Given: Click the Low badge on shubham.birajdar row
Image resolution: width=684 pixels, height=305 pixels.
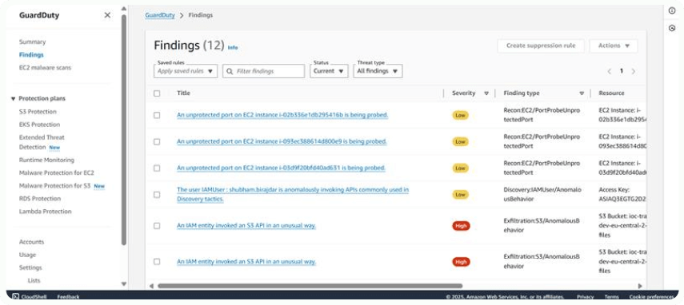Looking at the screenshot, I should click(x=460, y=195).
